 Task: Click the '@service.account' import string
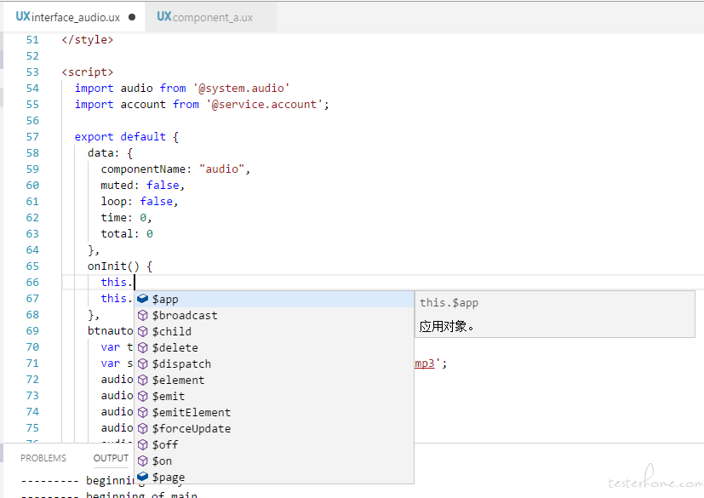(x=265, y=104)
